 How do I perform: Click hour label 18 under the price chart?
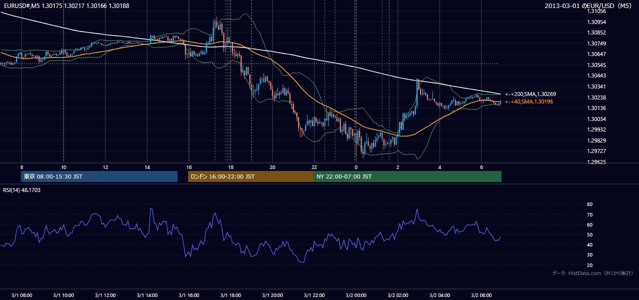tap(230, 167)
